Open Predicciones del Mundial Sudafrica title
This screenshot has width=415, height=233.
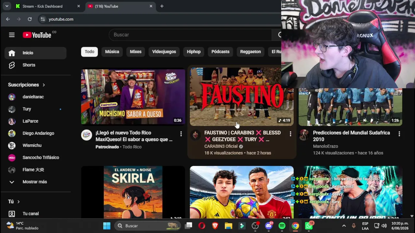click(x=351, y=136)
